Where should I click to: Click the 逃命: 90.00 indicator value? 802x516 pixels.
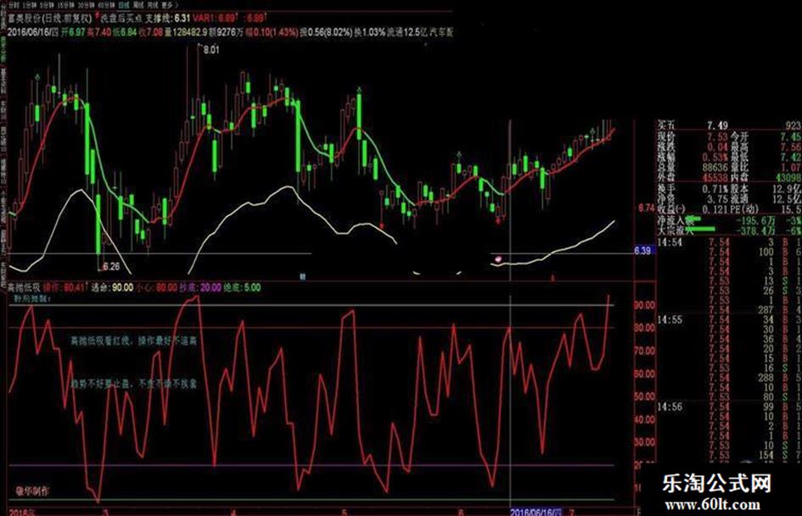pos(112,287)
